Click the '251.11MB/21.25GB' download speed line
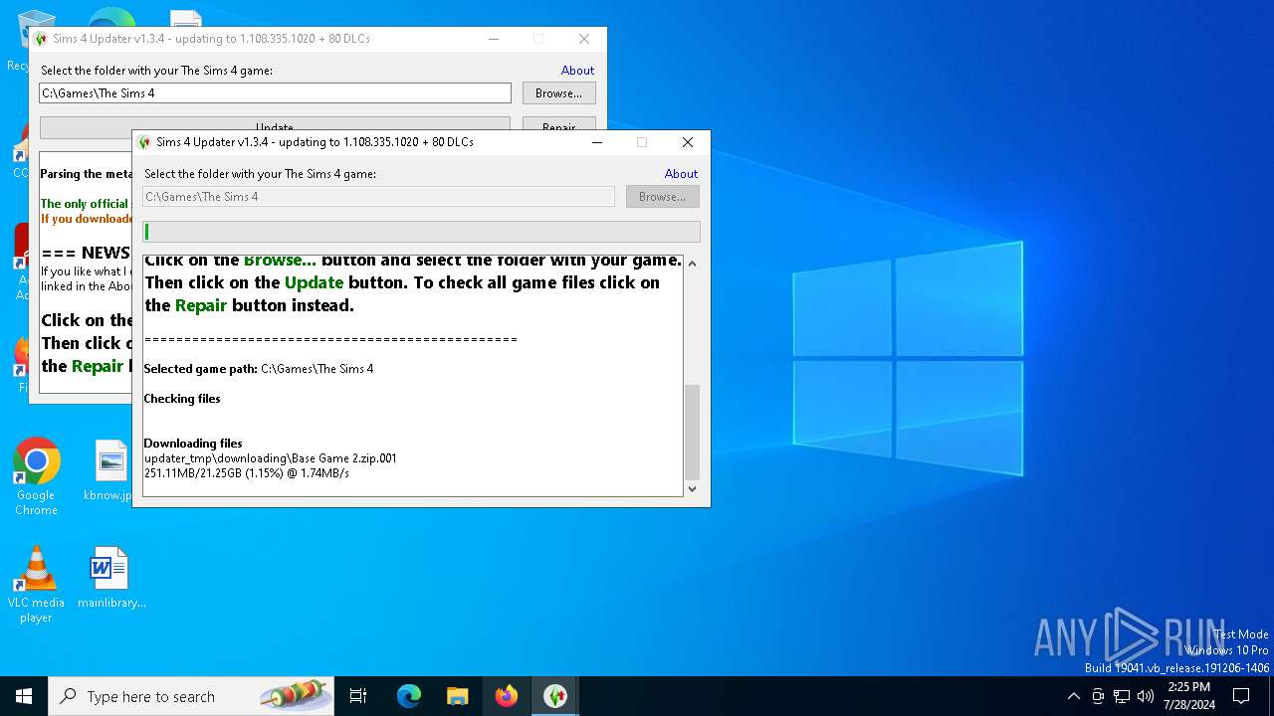Screen dimensions: 1274x716 tap(247, 473)
